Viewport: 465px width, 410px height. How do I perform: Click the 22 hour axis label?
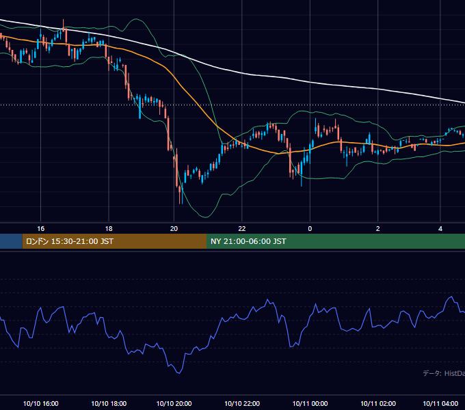pyautogui.click(x=242, y=229)
